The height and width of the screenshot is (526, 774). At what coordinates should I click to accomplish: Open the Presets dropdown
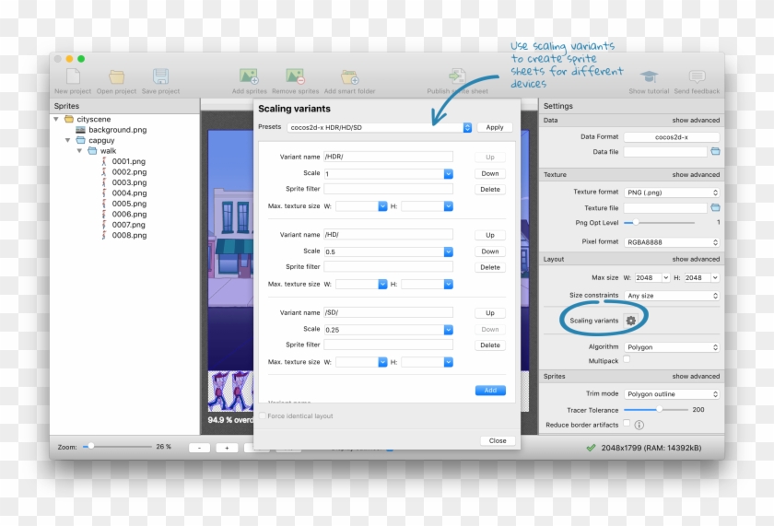(x=379, y=127)
